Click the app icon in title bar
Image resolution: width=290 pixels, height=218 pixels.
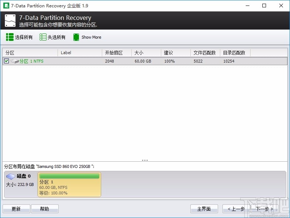[6, 6]
